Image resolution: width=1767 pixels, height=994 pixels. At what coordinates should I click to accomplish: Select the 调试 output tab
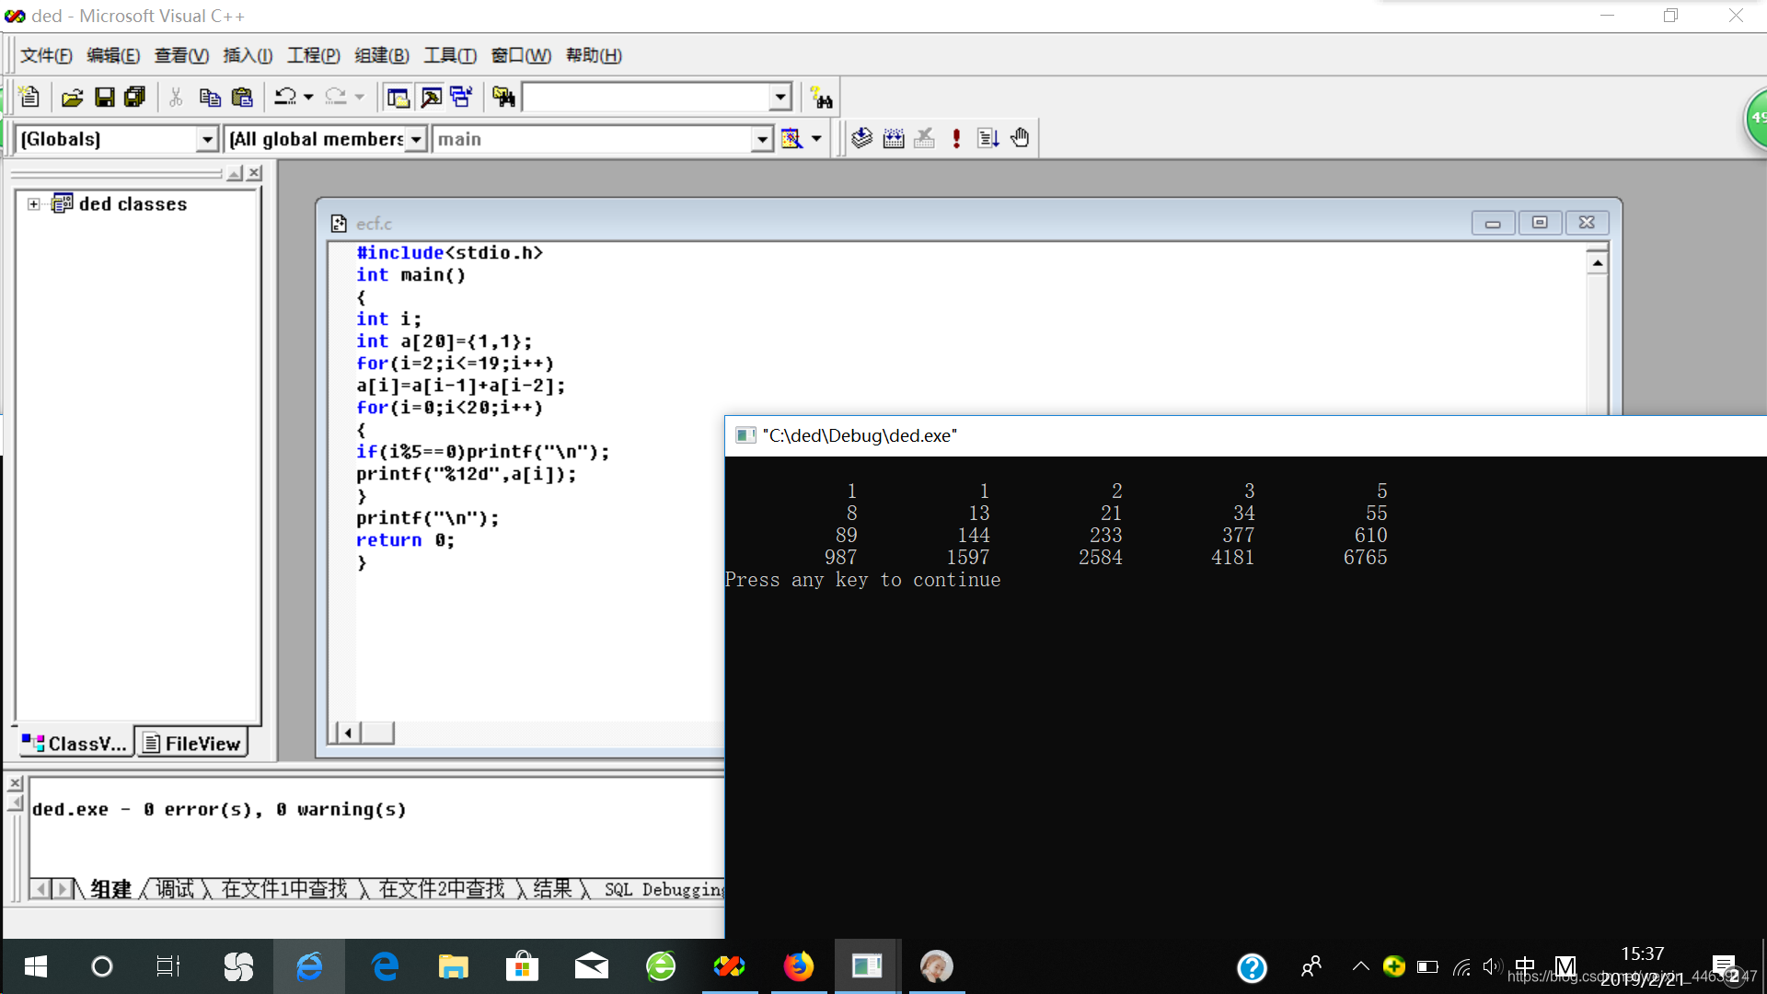pos(175,889)
